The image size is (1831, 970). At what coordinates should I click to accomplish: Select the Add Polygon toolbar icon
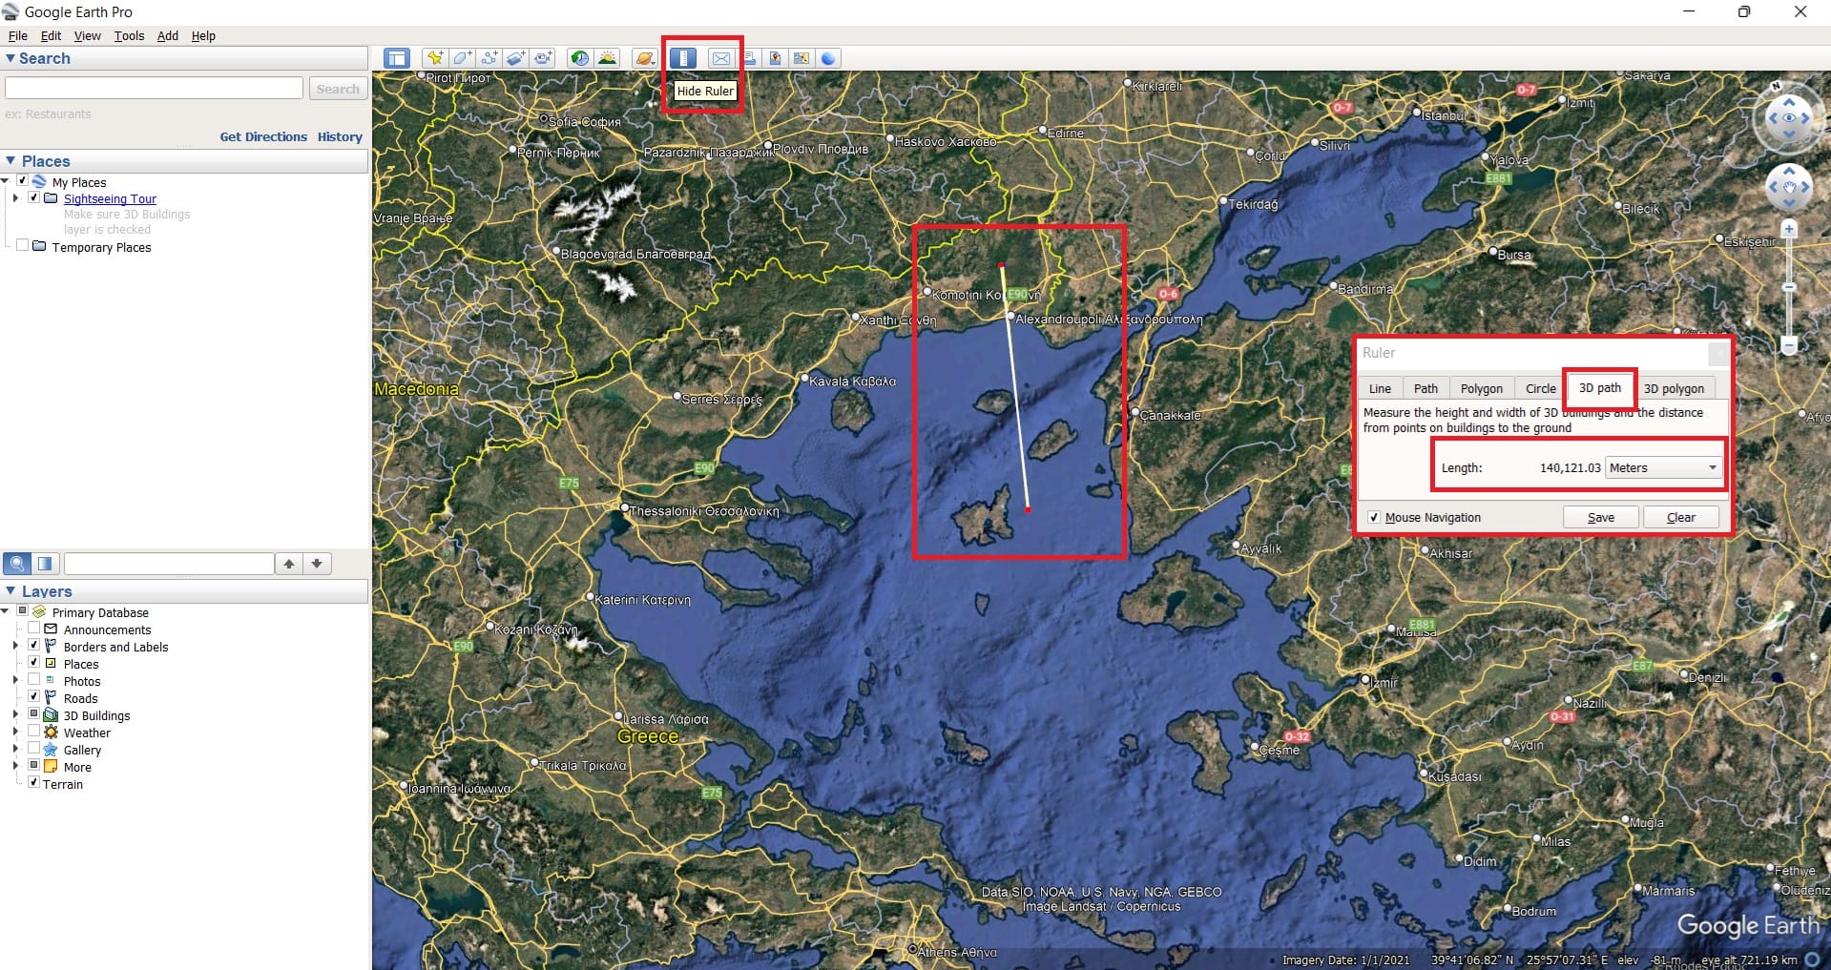click(463, 58)
